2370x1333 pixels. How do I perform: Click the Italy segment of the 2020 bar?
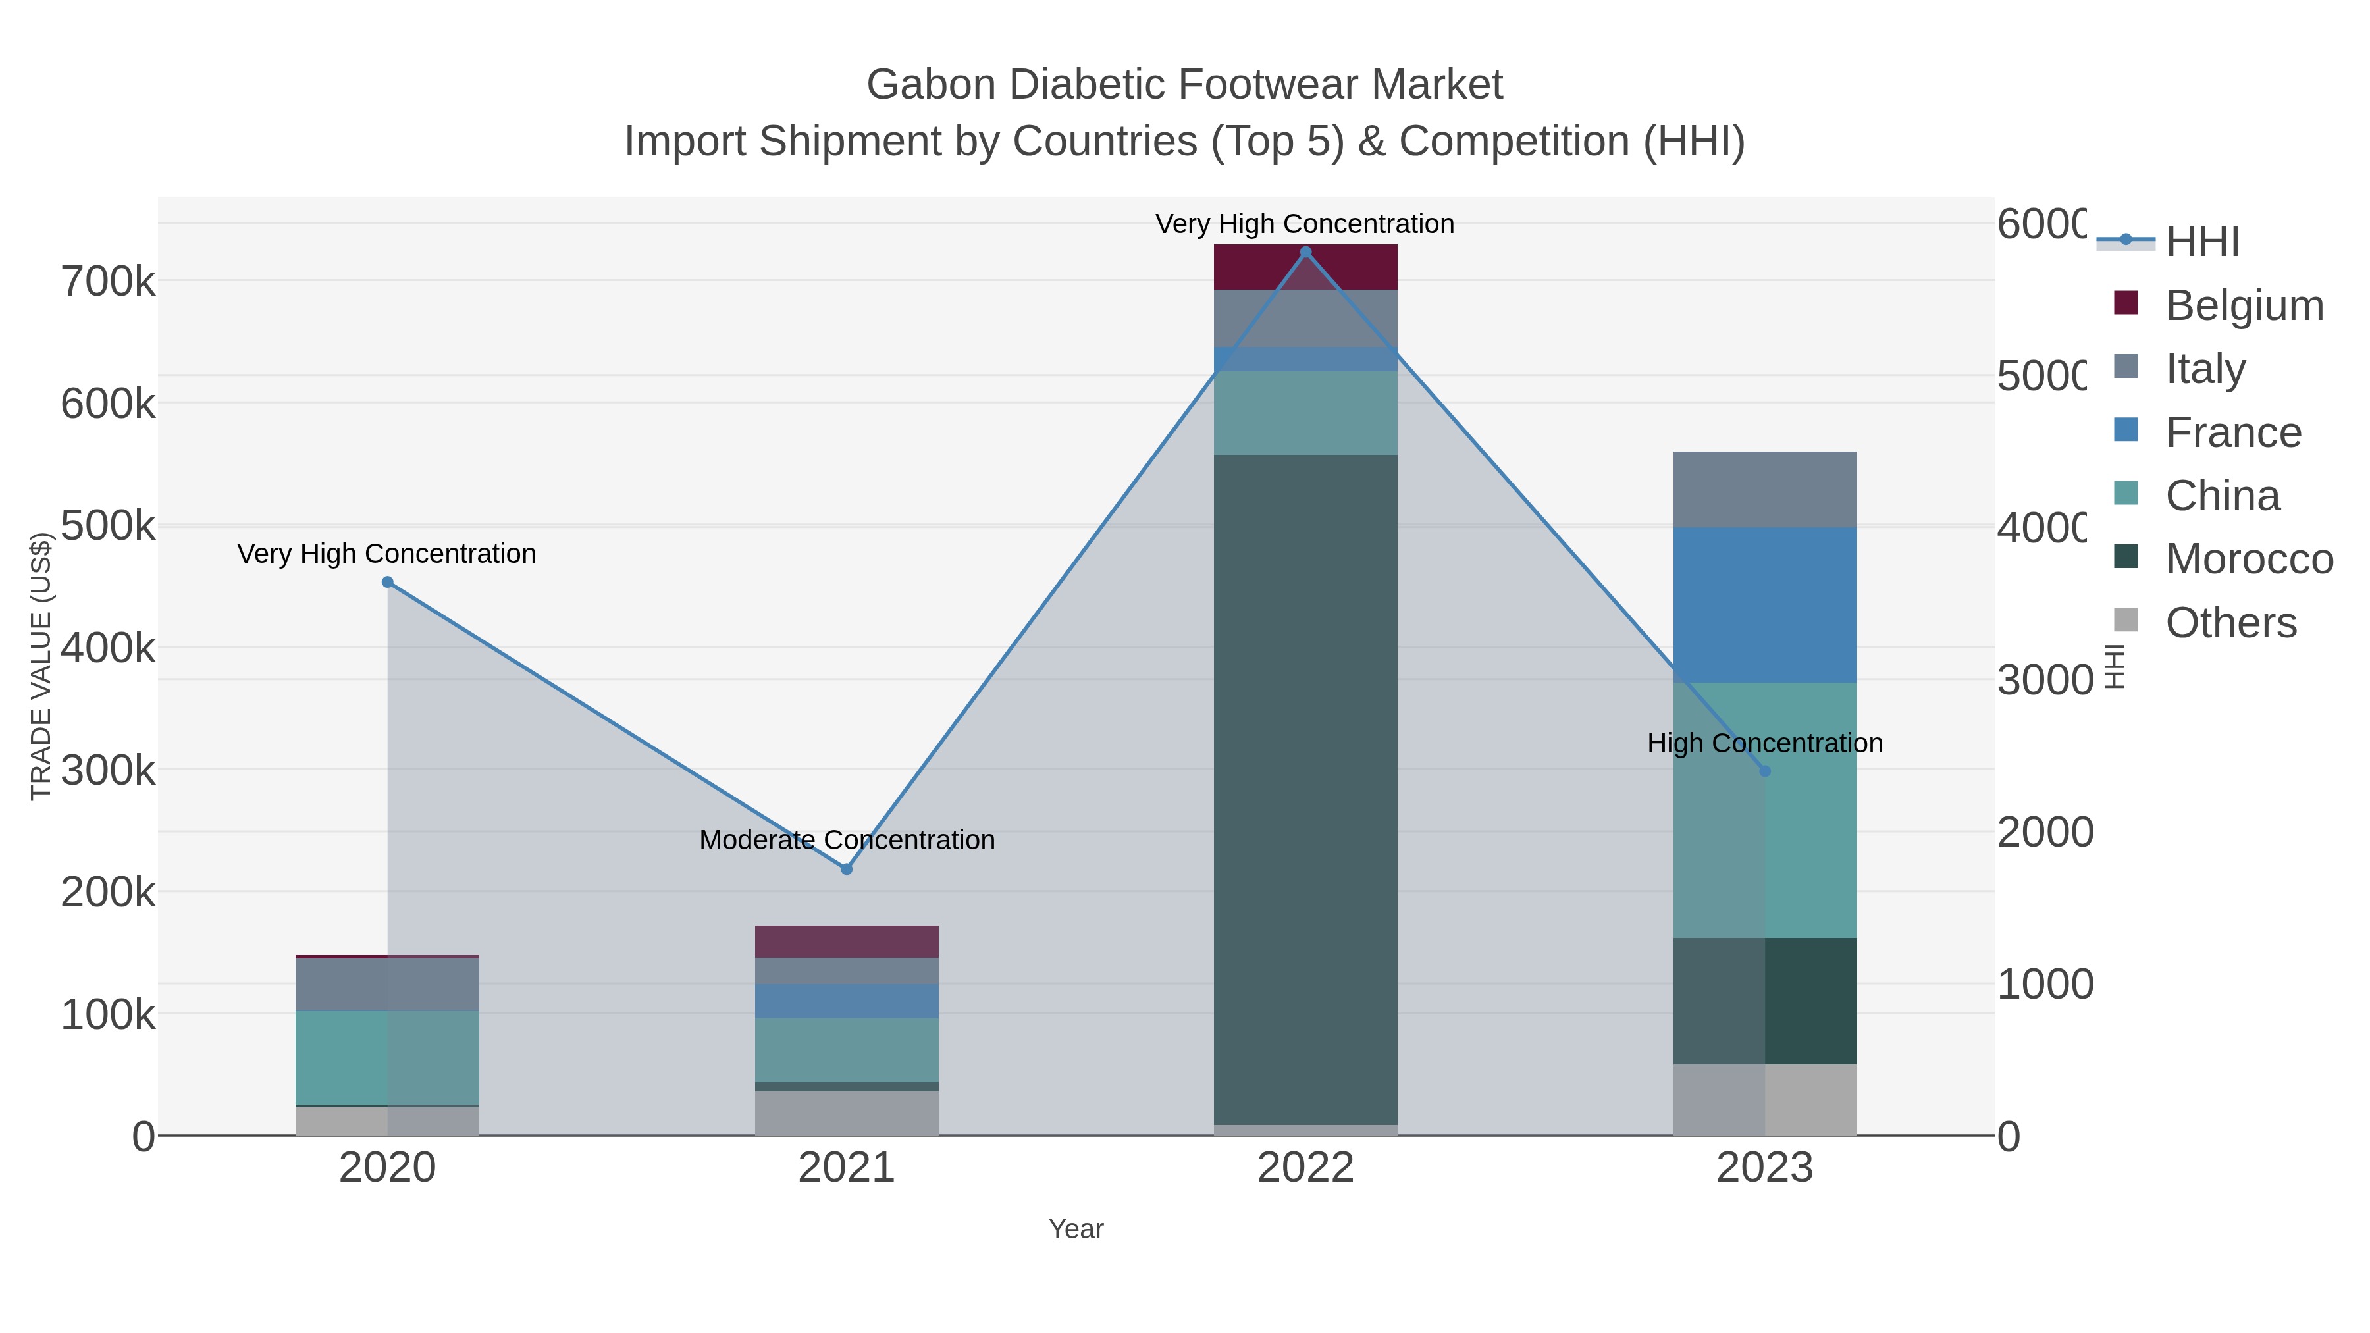387,985
